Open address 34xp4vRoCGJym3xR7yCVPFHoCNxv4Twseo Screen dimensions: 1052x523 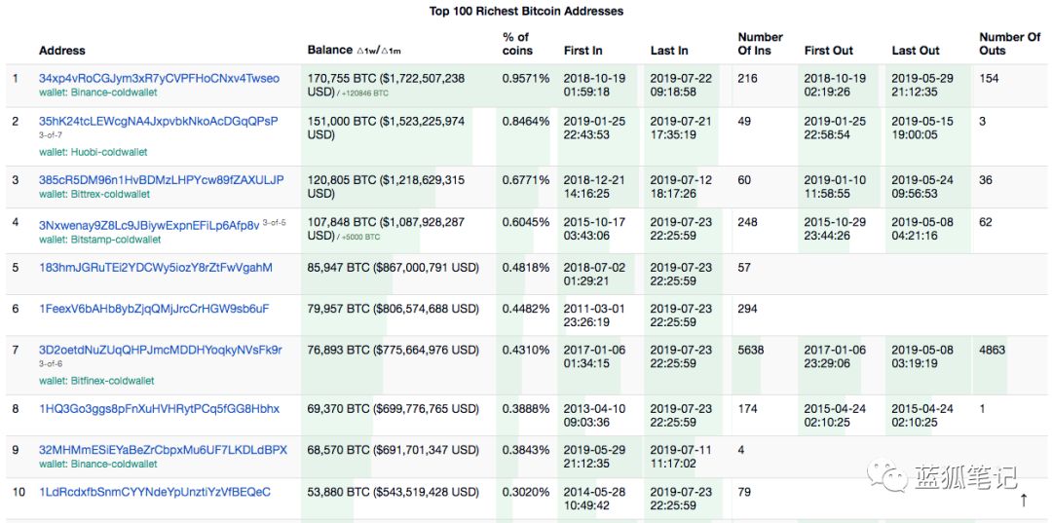tap(159, 79)
